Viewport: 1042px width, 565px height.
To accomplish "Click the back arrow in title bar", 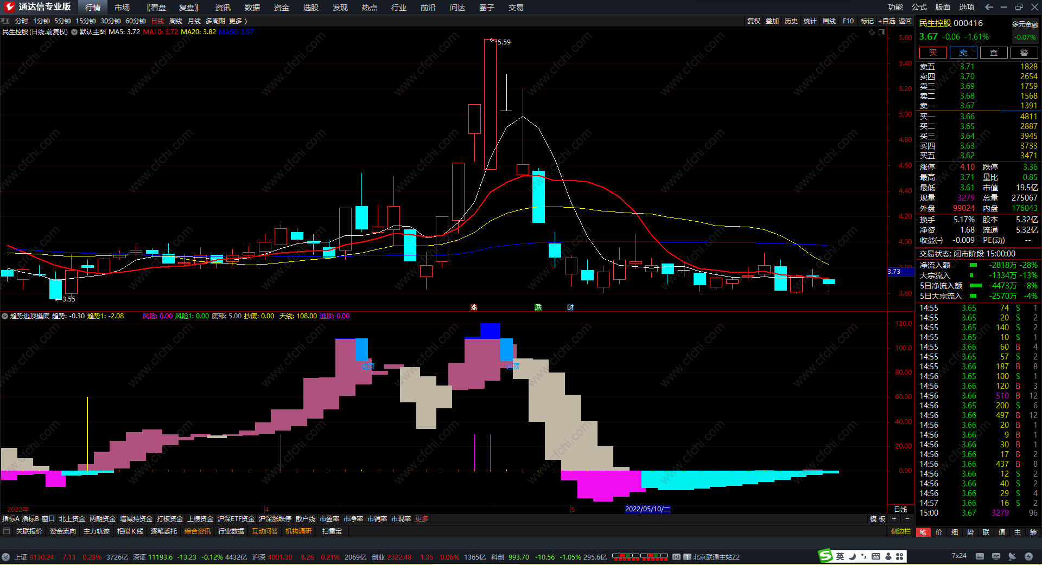I will 989,7.
